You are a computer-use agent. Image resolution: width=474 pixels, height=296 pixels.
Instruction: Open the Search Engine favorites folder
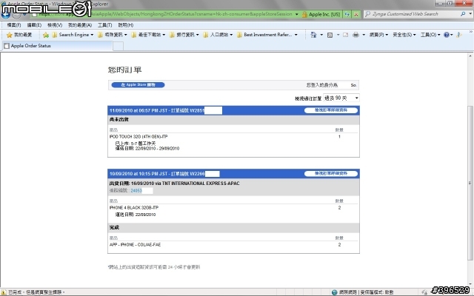coord(73,35)
